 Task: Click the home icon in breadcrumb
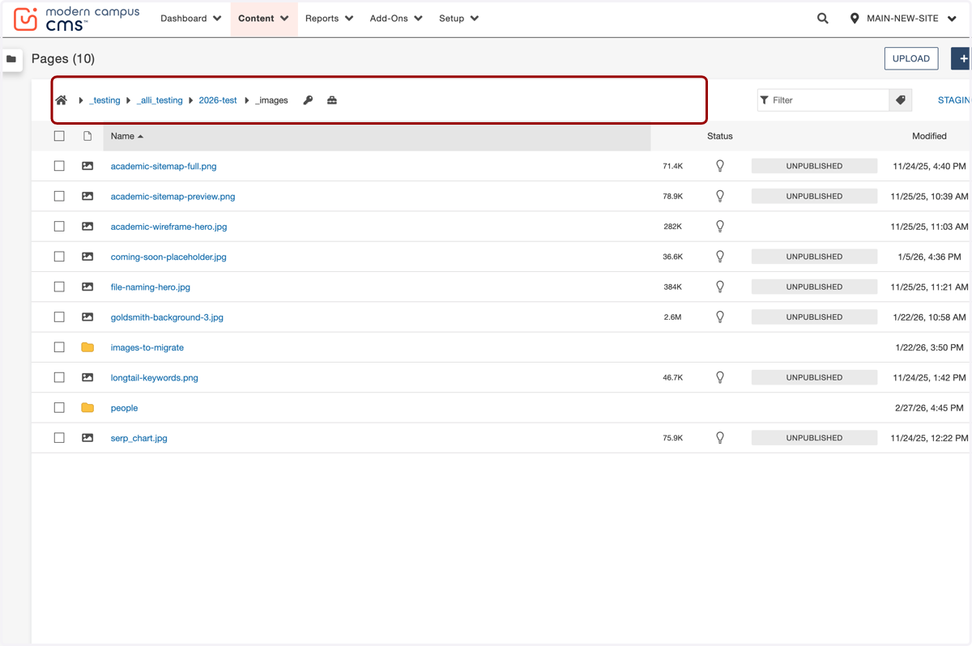click(x=62, y=100)
